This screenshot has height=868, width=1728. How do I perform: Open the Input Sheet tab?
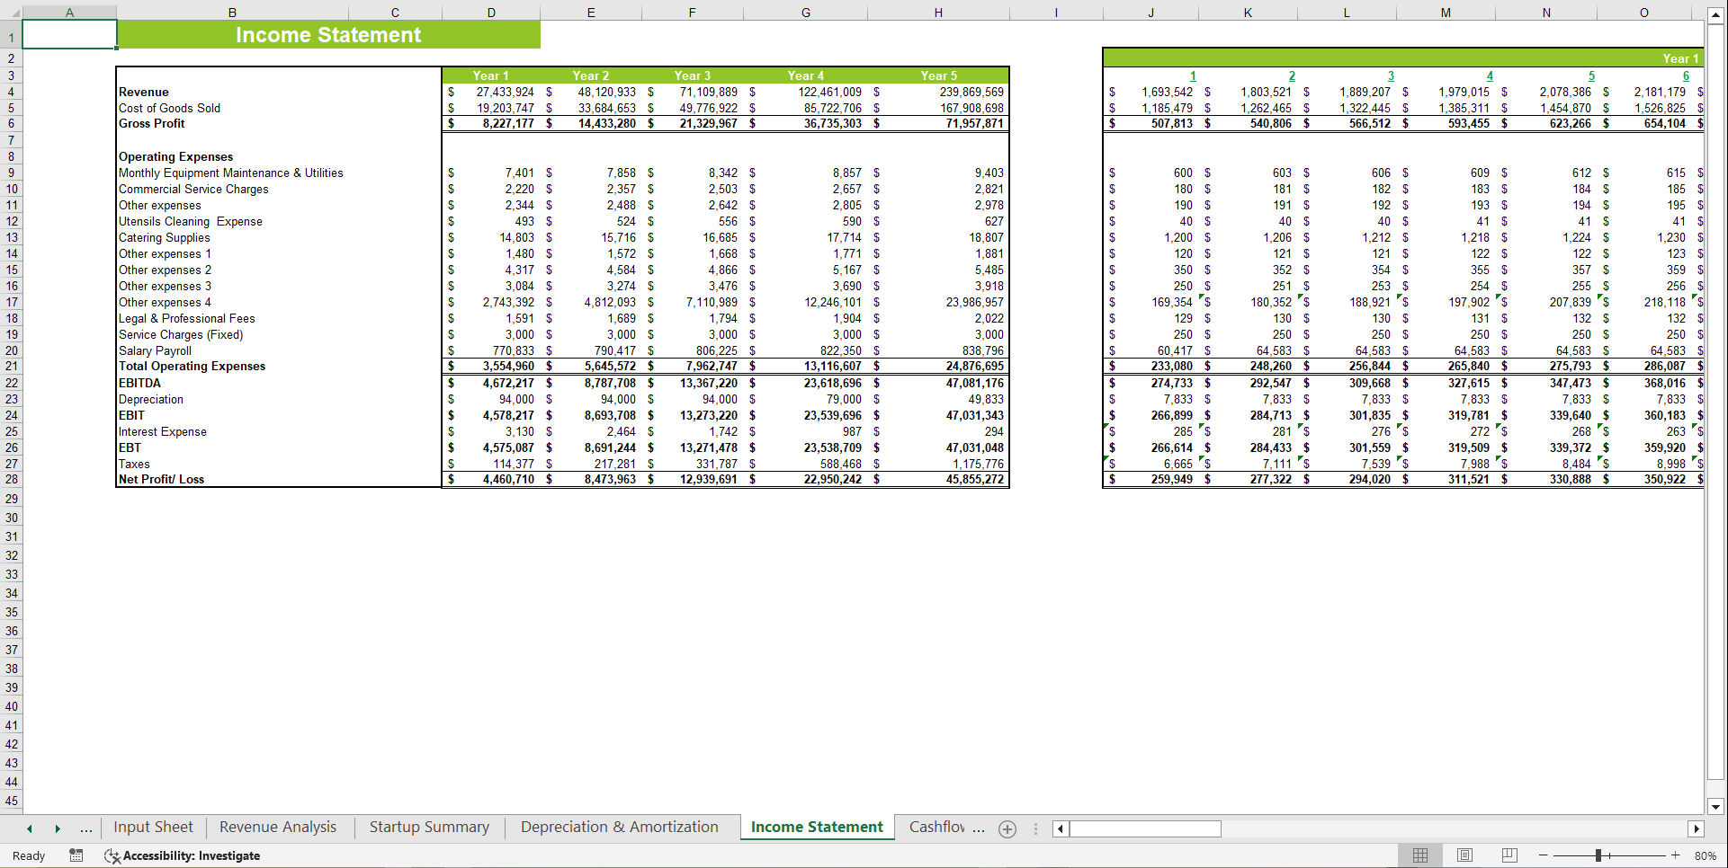pyautogui.click(x=153, y=827)
